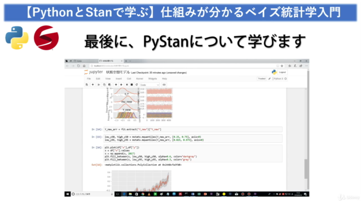Open Chrome from the taskbar
This screenshot has height=203, width=361.
(143, 194)
